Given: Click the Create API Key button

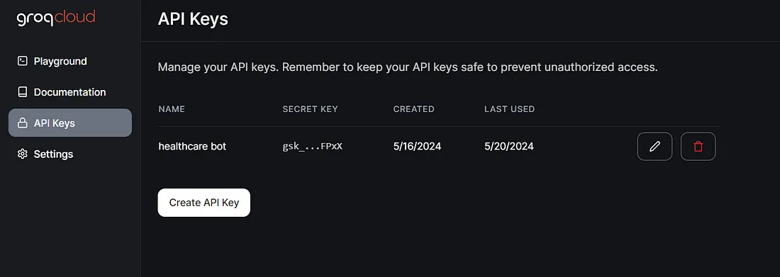Looking at the screenshot, I should click(x=204, y=203).
